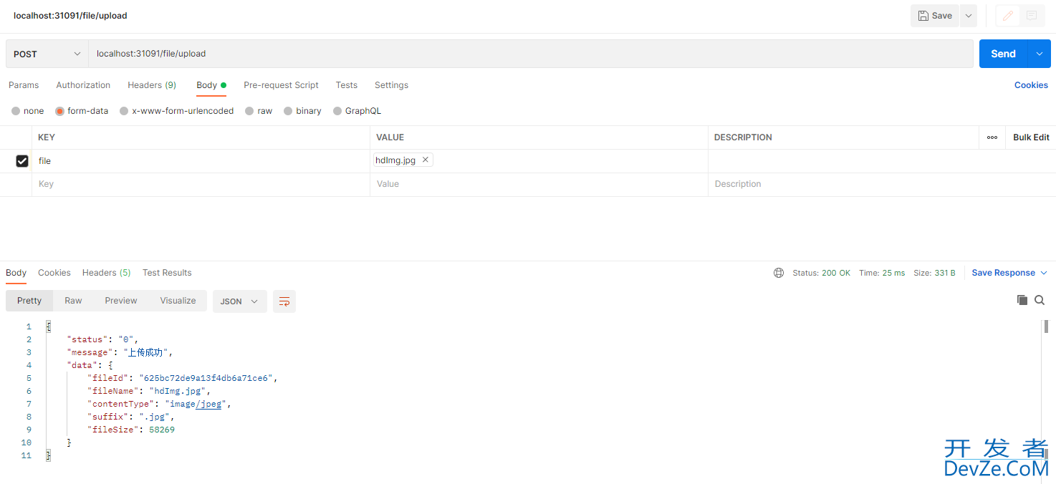Remove hdImg.jpg file with the x icon

point(426,160)
